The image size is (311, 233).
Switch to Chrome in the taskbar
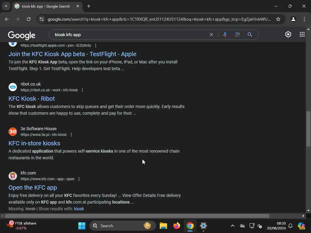190,226
